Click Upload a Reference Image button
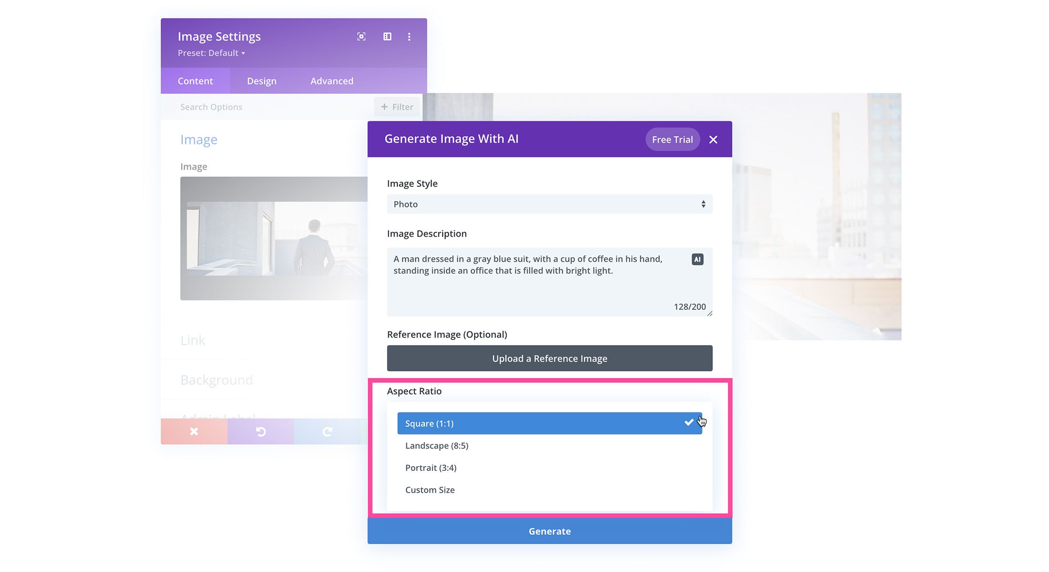This screenshot has height=572, width=1049. (x=549, y=358)
